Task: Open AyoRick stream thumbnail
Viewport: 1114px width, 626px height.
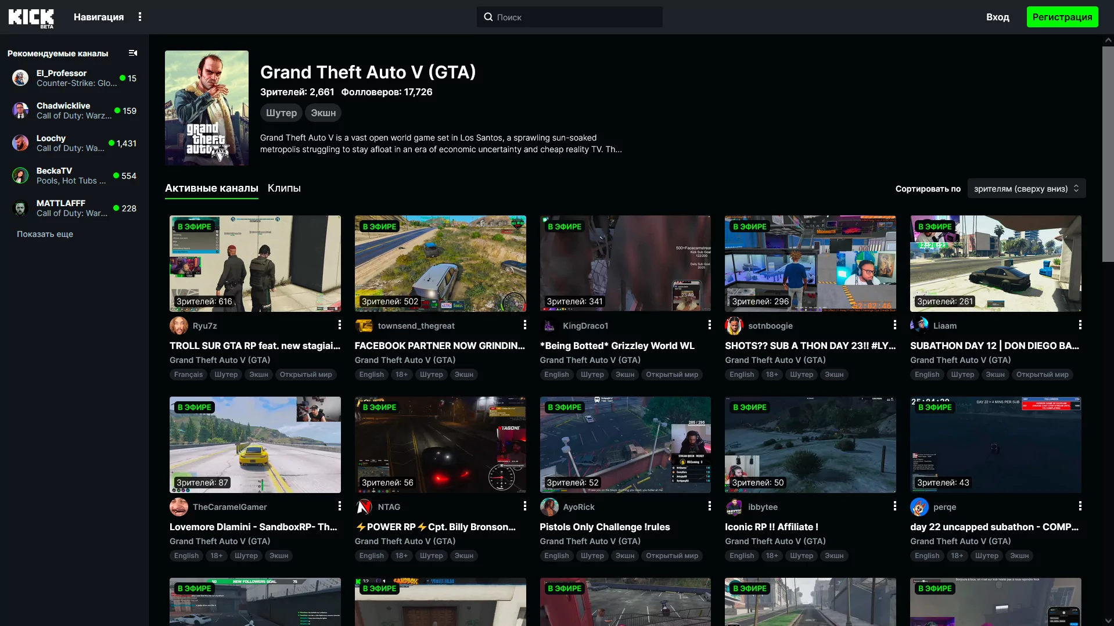Action: point(626,445)
